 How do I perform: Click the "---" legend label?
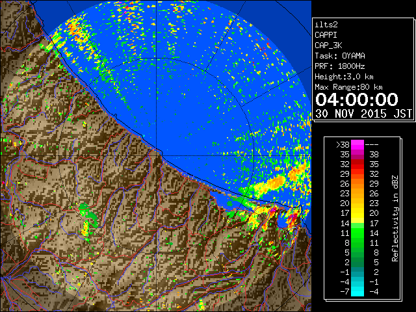pyautogui.click(x=372, y=144)
